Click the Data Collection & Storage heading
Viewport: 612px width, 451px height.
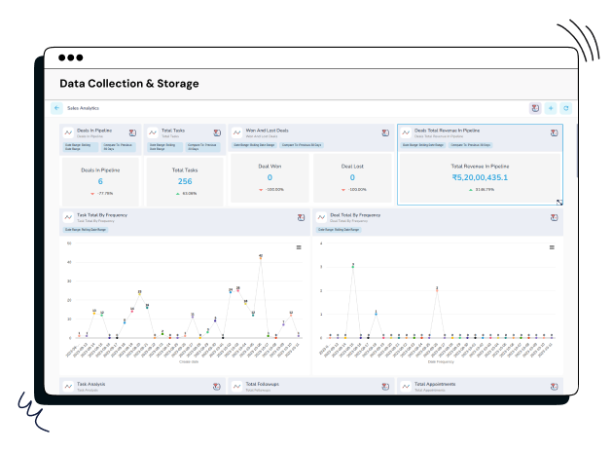click(129, 84)
